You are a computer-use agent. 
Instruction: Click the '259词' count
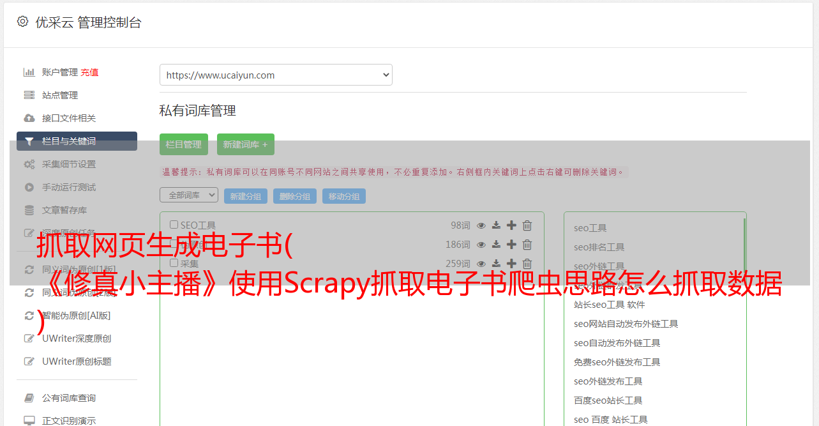point(458,264)
